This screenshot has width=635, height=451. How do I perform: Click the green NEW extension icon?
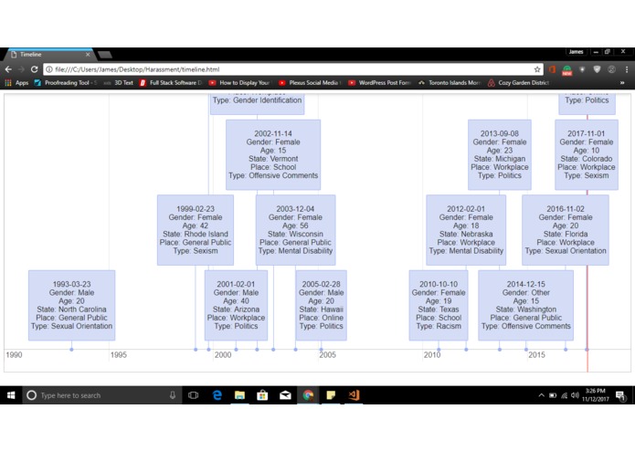click(x=567, y=70)
